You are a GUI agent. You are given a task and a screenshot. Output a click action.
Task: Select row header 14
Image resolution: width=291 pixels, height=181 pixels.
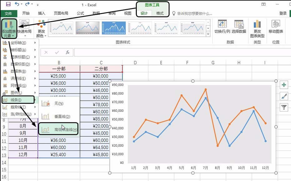tap(4, 163)
